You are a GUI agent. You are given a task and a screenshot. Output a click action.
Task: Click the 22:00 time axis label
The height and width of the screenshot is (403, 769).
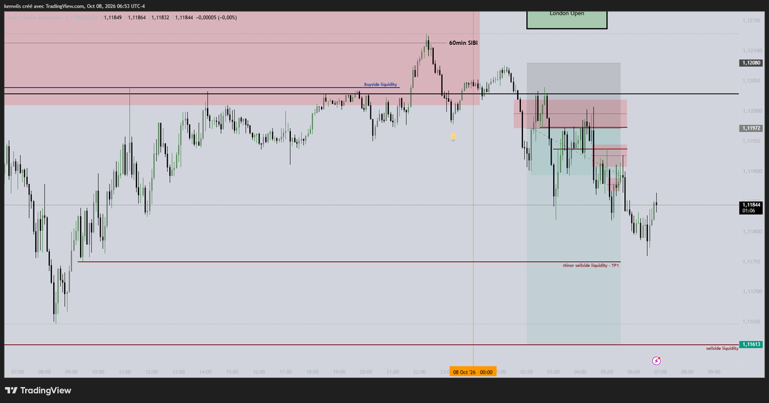(419, 372)
